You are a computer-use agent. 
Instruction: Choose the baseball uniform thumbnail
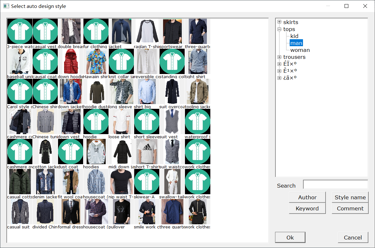[x=20, y=61]
